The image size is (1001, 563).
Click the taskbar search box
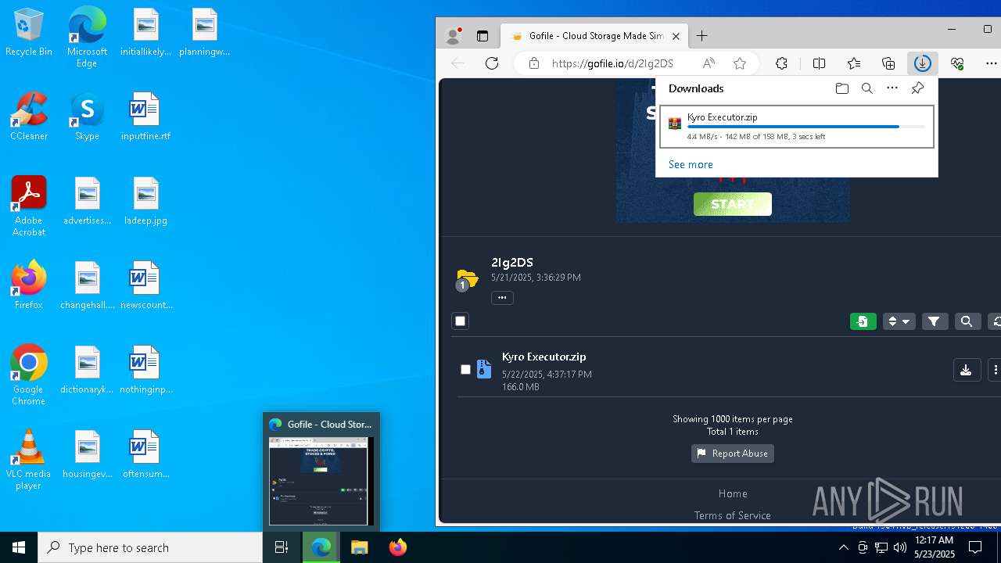pyautogui.click(x=150, y=547)
